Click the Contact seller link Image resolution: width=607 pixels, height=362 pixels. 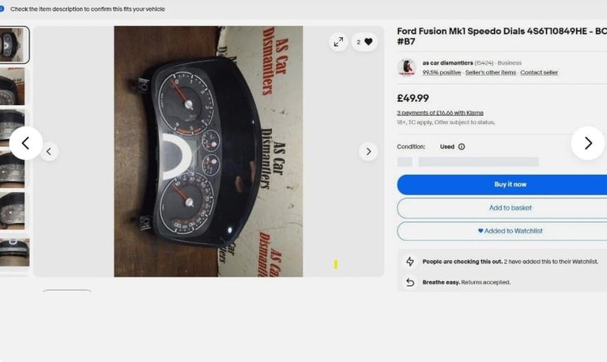[x=539, y=73]
